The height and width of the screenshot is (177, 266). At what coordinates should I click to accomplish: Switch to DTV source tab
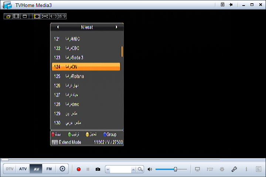(x=10, y=169)
